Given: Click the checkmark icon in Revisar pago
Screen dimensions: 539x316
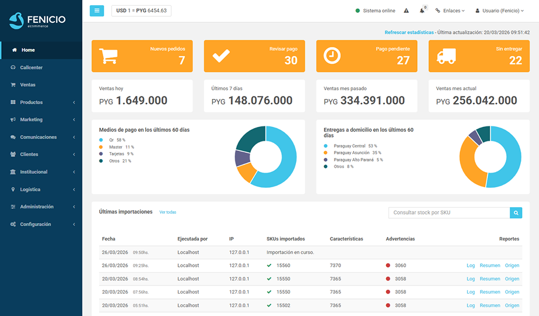Looking at the screenshot, I should click(x=220, y=56).
